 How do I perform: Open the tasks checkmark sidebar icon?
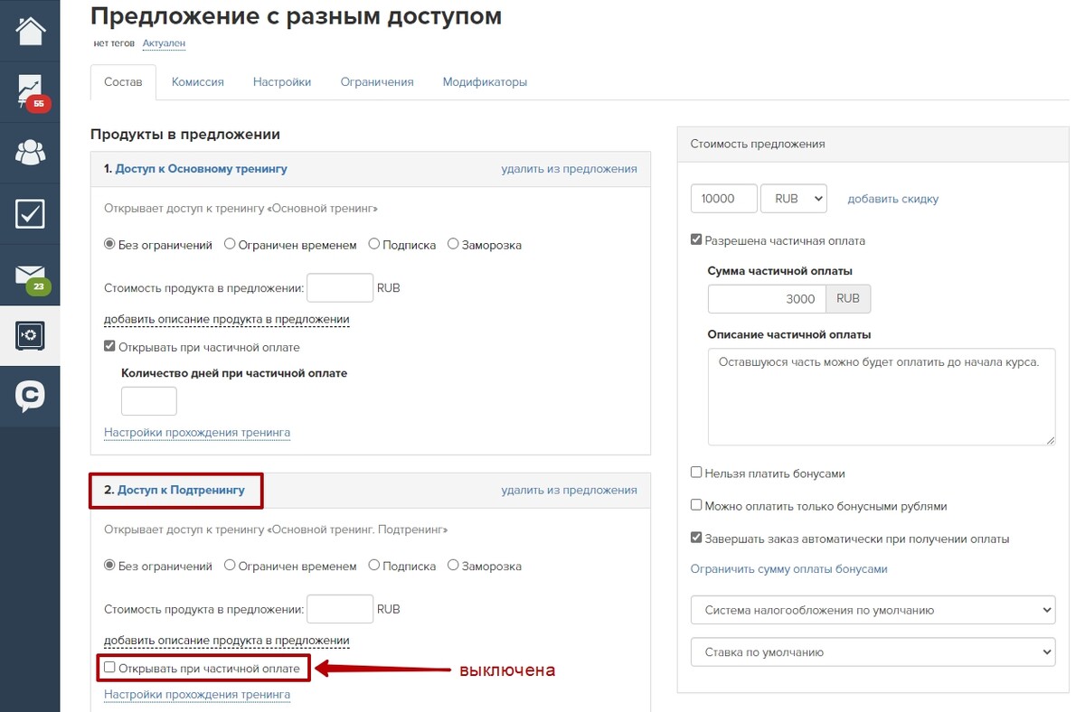(30, 213)
